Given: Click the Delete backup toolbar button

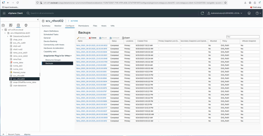Looking at the screenshot, I should [x=93, y=38].
